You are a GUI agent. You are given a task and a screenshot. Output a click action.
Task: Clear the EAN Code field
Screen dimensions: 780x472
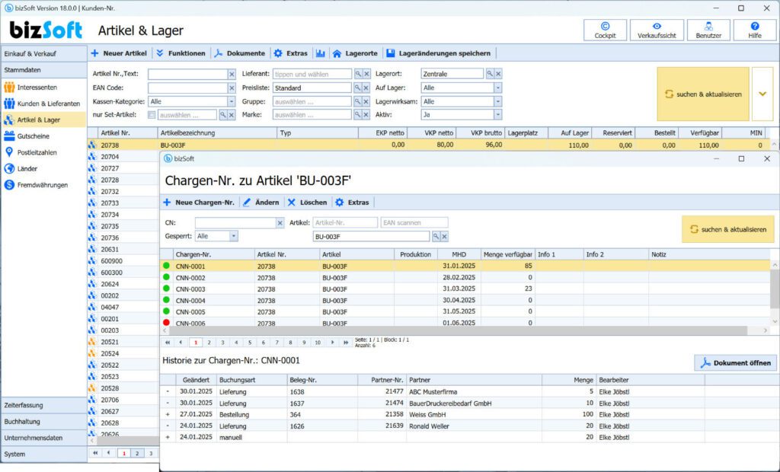(232, 88)
